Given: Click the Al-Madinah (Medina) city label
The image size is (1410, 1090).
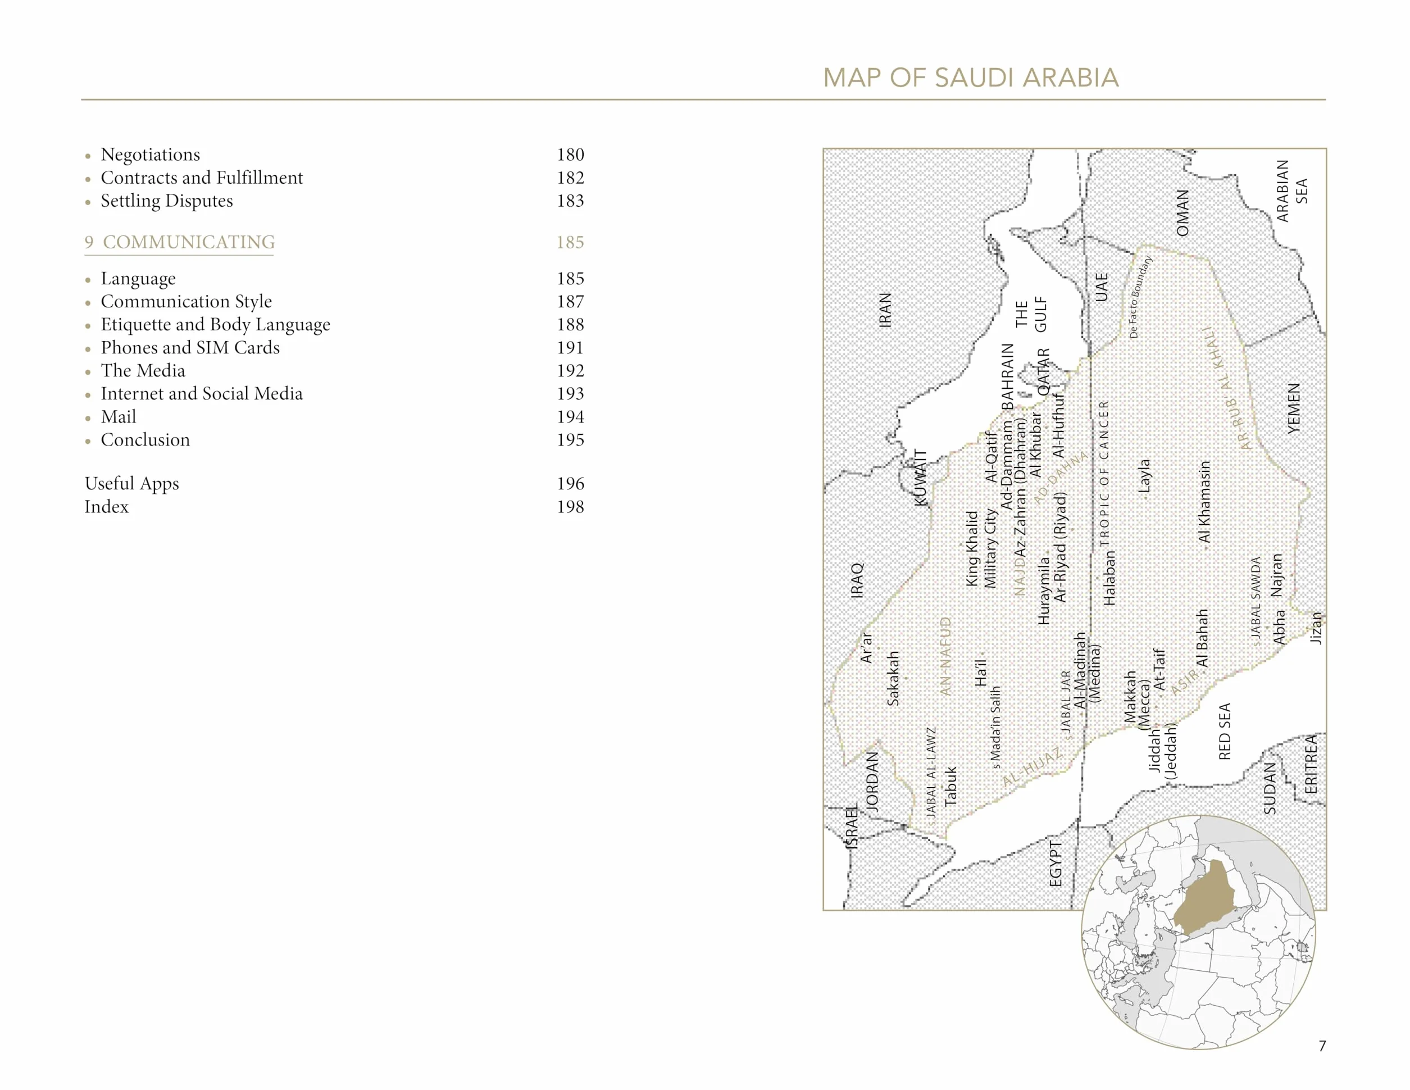Looking at the screenshot, I should 1087,670.
